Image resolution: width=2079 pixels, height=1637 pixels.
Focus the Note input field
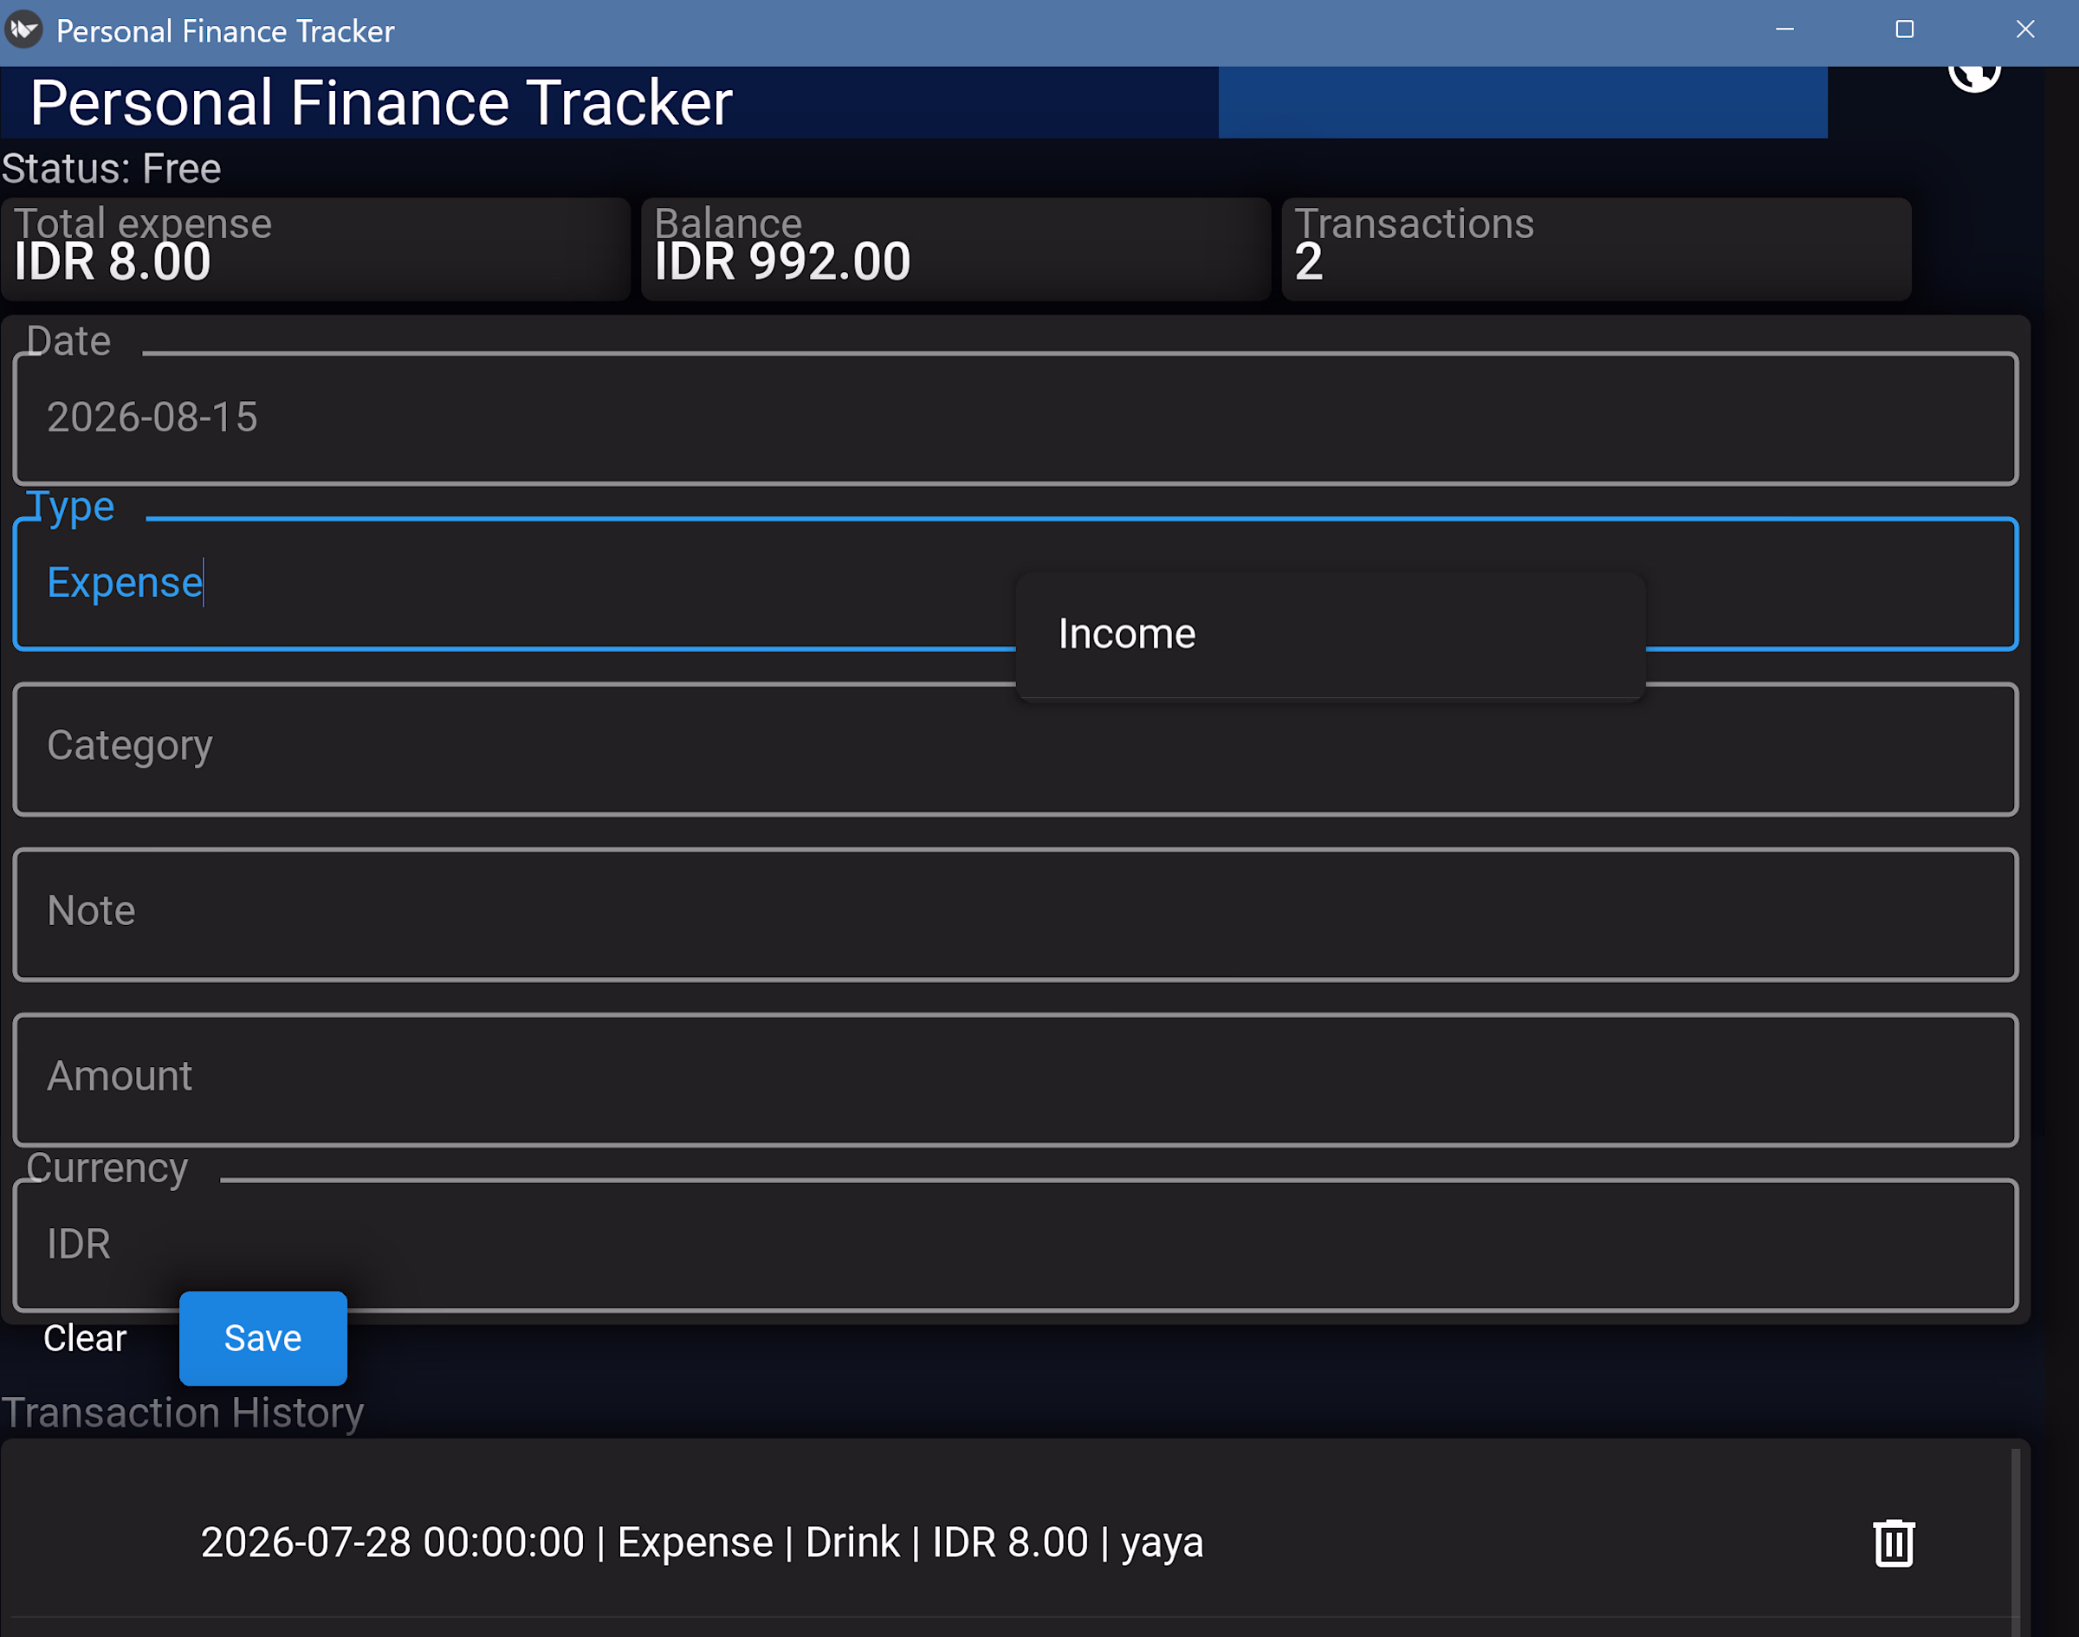pyautogui.click(x=1016, y=914)
